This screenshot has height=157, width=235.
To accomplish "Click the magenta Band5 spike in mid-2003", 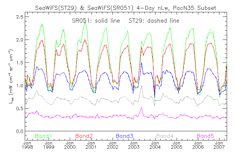I will [x=141, y=108].
